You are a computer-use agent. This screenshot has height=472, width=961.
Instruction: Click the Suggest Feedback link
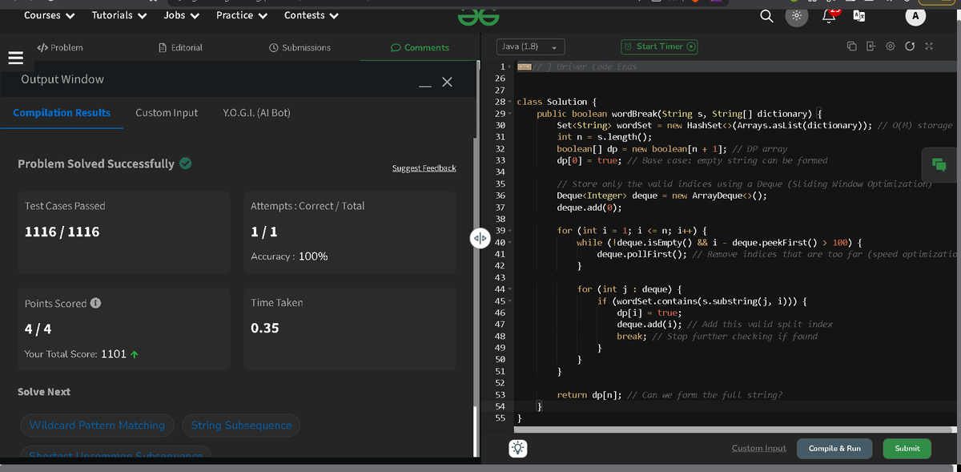[424, 168]
